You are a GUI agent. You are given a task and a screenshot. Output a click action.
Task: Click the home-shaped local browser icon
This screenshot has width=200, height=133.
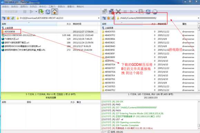55,12
